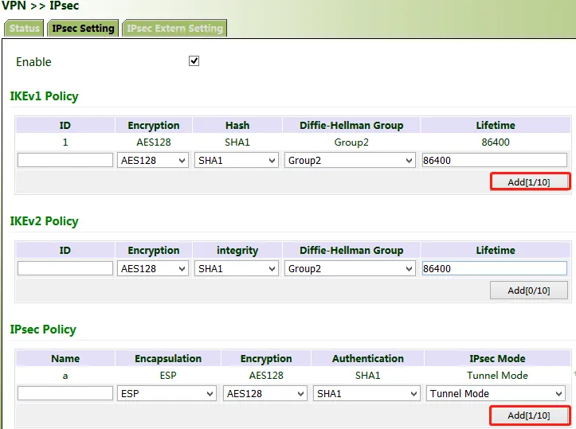The width and height of the screenshot is (576, 429).
Task: Open IKEv2 Encryption dropdown
Action: point(153,269)
